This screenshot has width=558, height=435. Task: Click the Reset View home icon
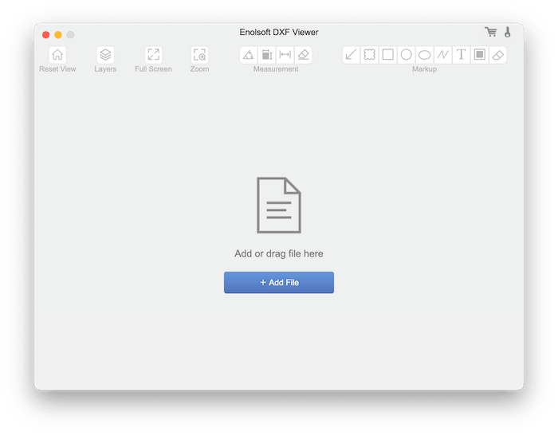pos(57,55)
